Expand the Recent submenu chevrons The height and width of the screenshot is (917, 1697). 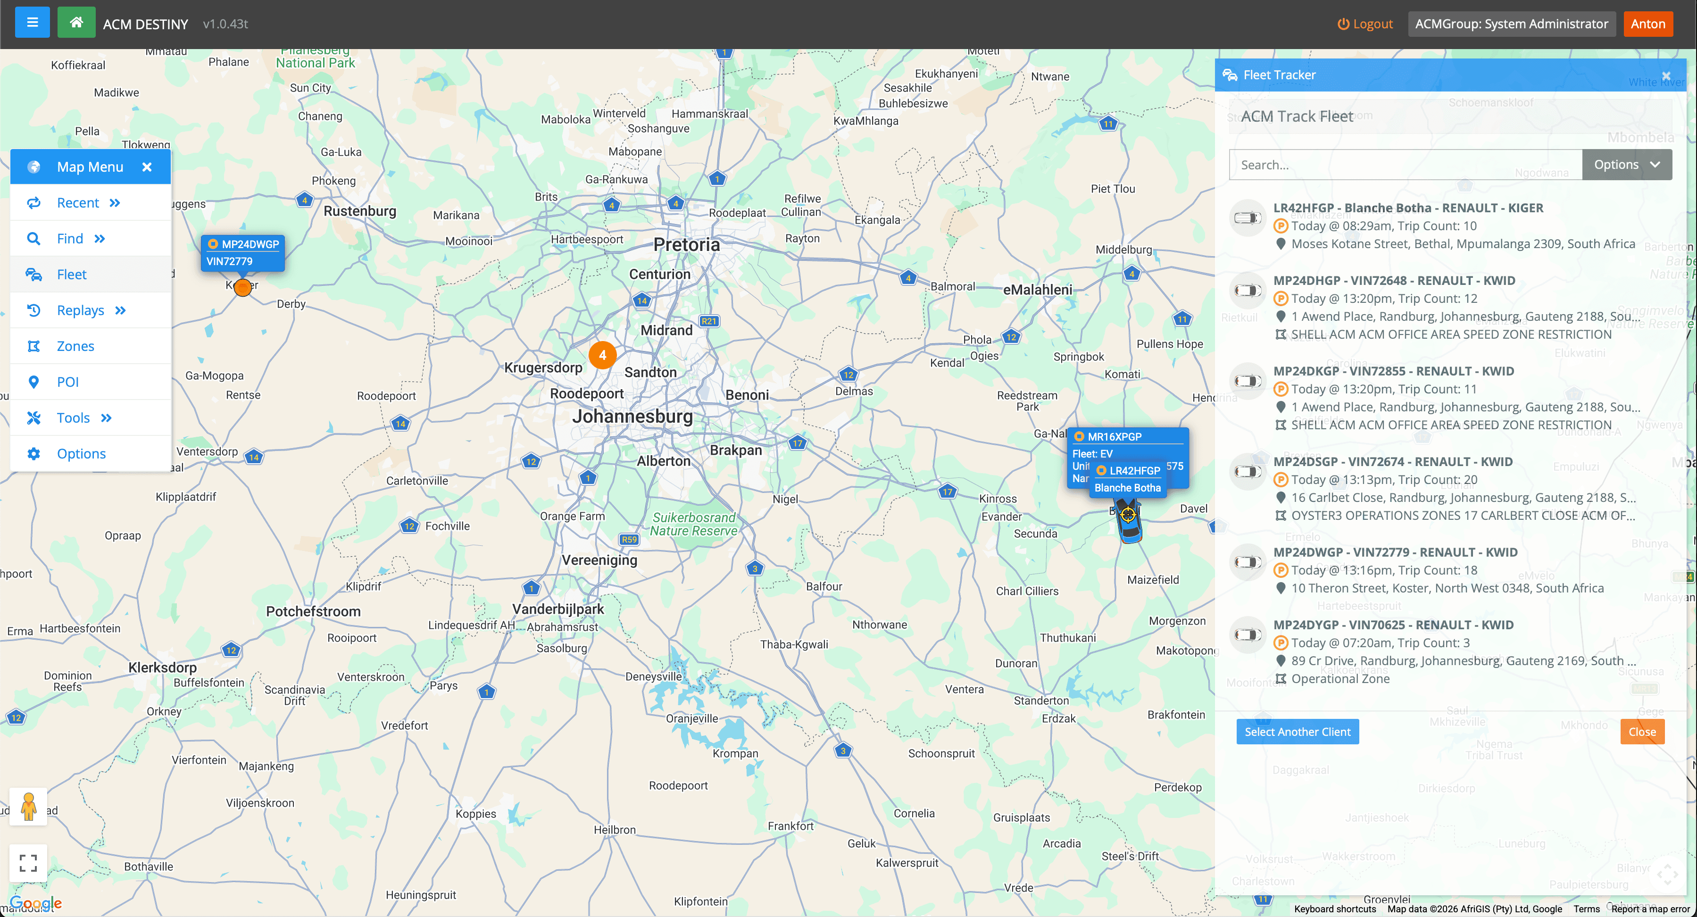pyautogui.click(x=115, y=203)
